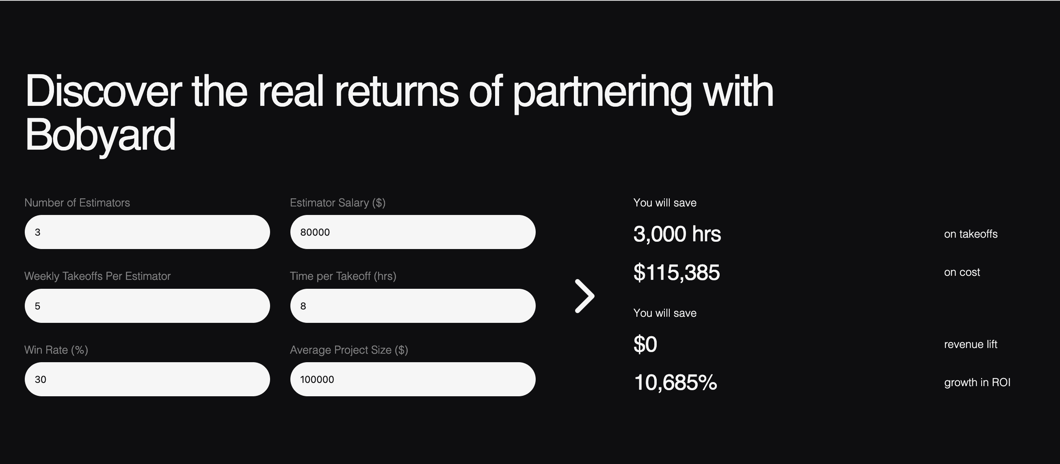This screenshot has width=1060, height=464.
Task: Click the revenue lift label
Action: pos(970,344)
